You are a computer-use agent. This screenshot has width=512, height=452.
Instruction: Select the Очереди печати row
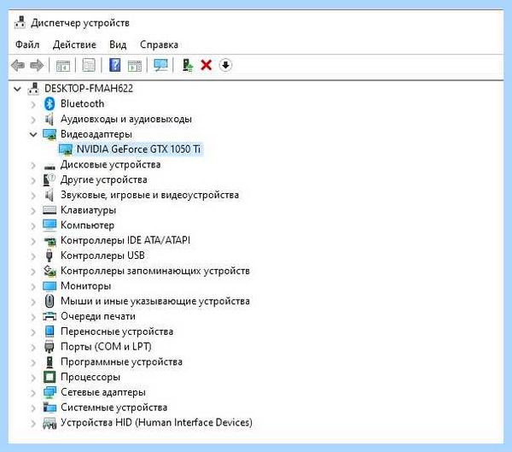(98, 316)
